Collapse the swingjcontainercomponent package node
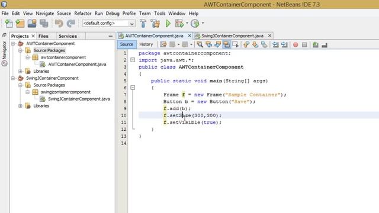Viewport: 379px width, 213px height. [x=28, y=92]
